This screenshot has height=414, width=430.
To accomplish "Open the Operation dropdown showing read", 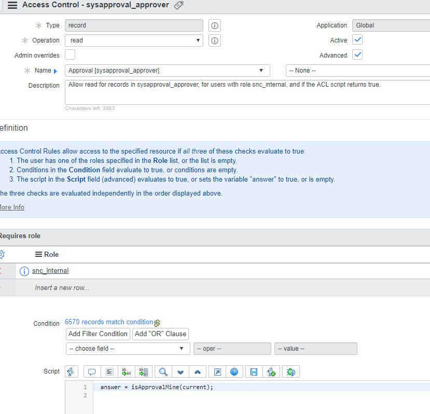I will pos(134,40).
